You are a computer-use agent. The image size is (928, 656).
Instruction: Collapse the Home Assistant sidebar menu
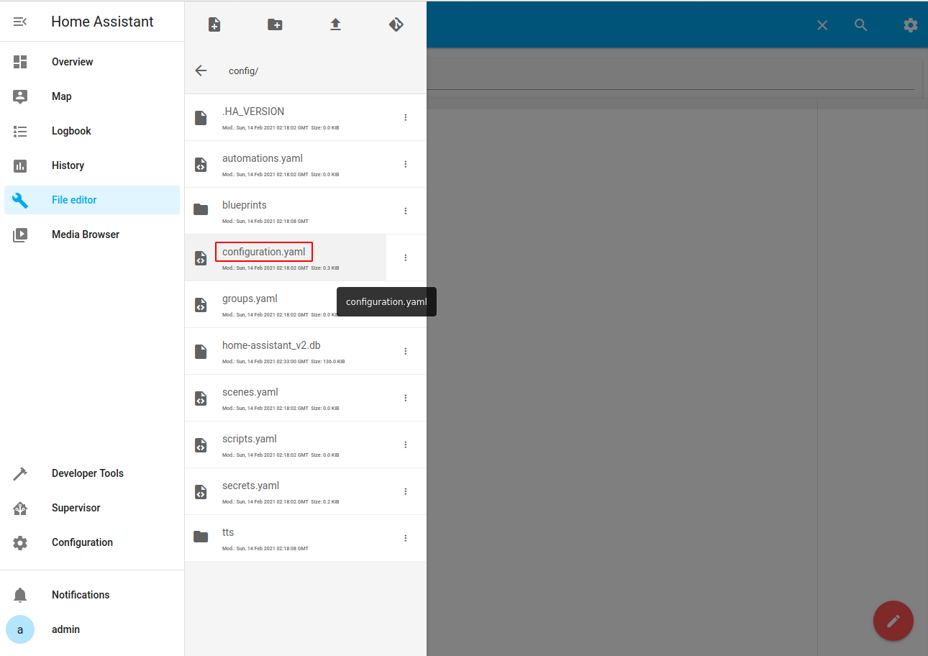[20, 22]
